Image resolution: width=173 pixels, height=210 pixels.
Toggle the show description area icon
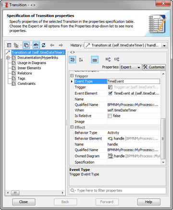[x=95, y=60]
